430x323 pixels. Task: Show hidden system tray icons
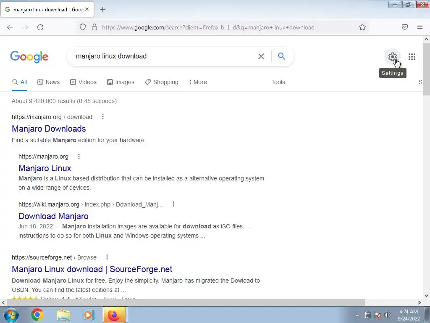click(357, 315)
